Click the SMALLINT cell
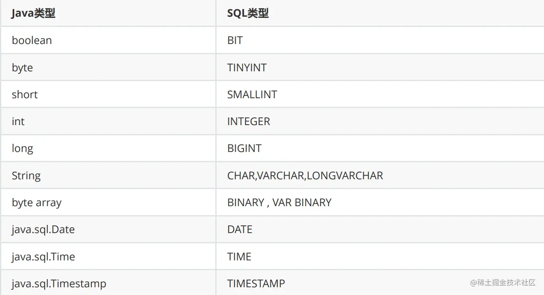This screenshot has height=295, width=544. tap(252, 95)
